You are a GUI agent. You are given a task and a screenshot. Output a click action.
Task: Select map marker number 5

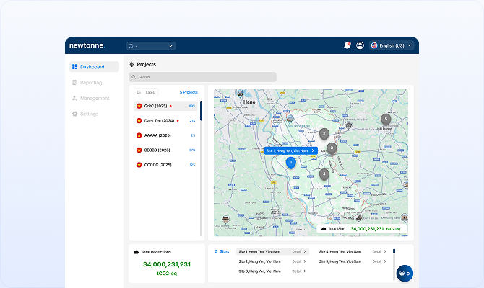click(386, 119)
